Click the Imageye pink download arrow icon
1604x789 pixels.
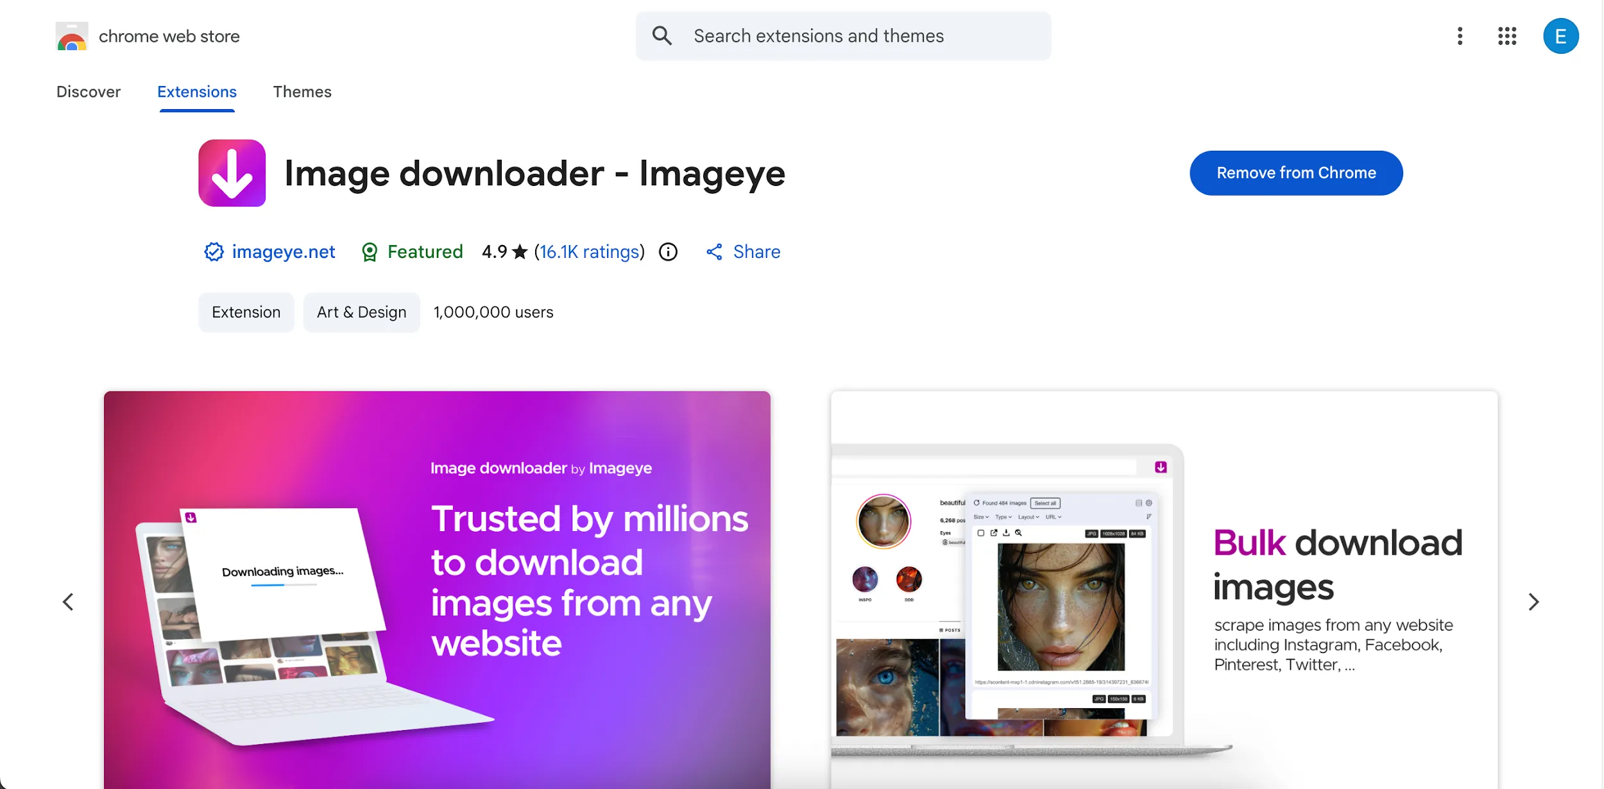232,173
